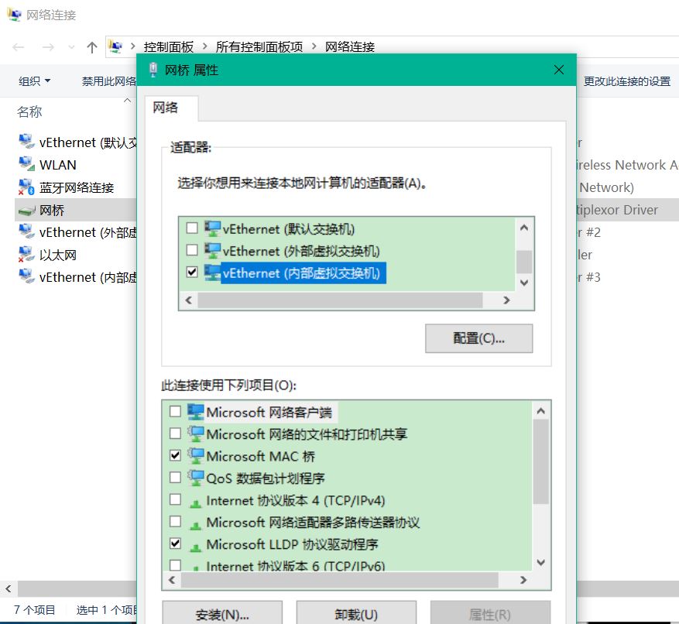Image resolution: width=679 pixels, height=624 pixels.
Task: Enable Internet 协议版本 4 (TCP/IPv4)
Action: point(175,499)
